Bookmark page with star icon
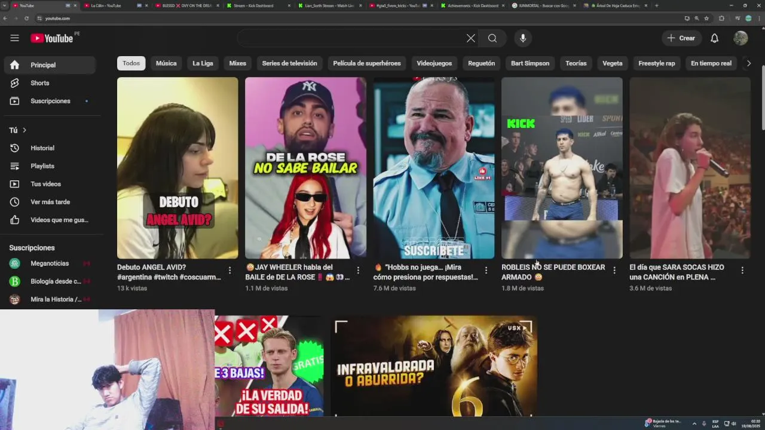765x430 pixels. (706, 19)
